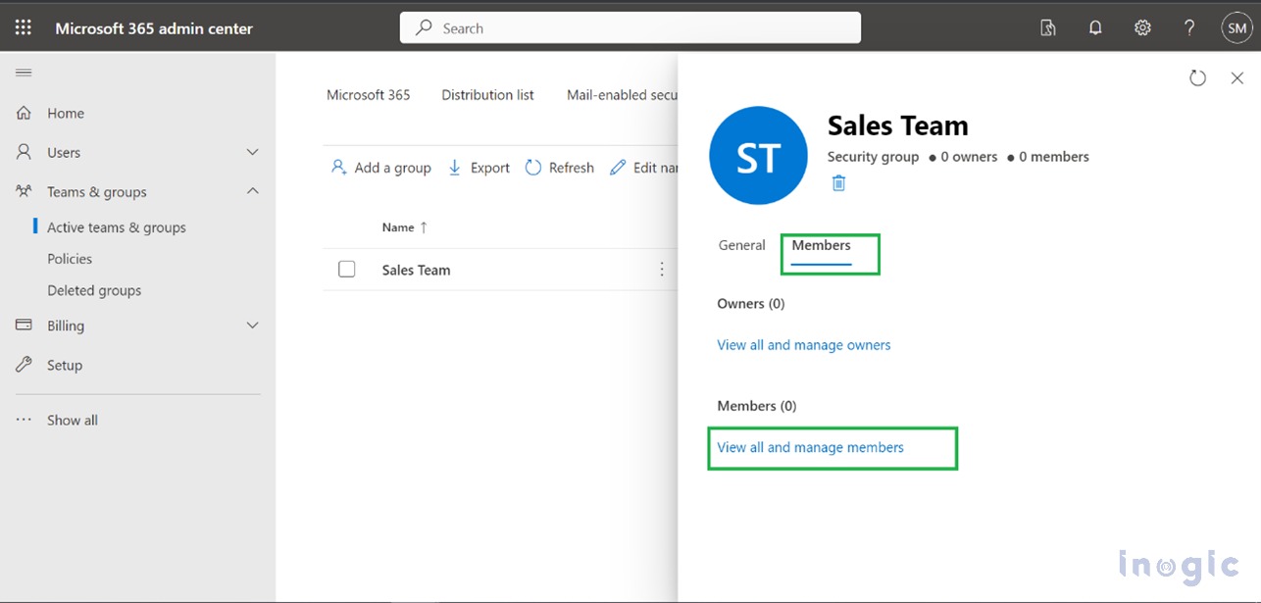Open the Settings gear
Image resolution: width=1261 pixels, height=603 pixels.
[1142, 27]
